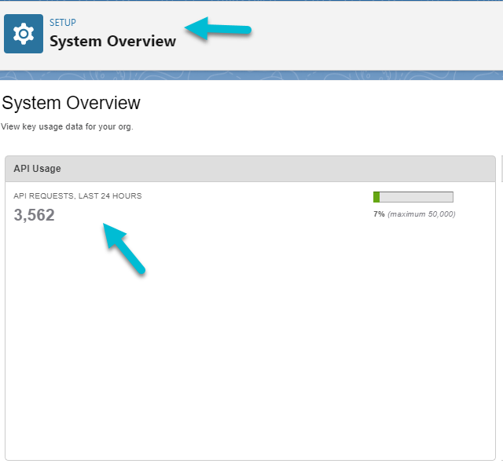Screen dimensions: 503x471
Task: Click the large System Overview page heading
Action: (71, 103)
